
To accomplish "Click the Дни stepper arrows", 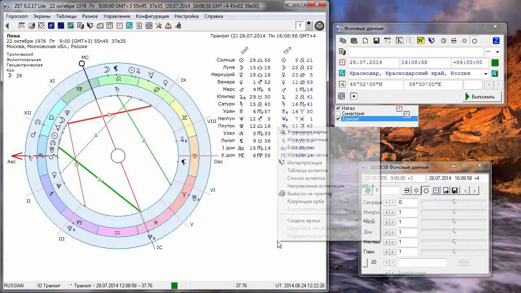I will point(390,232).
